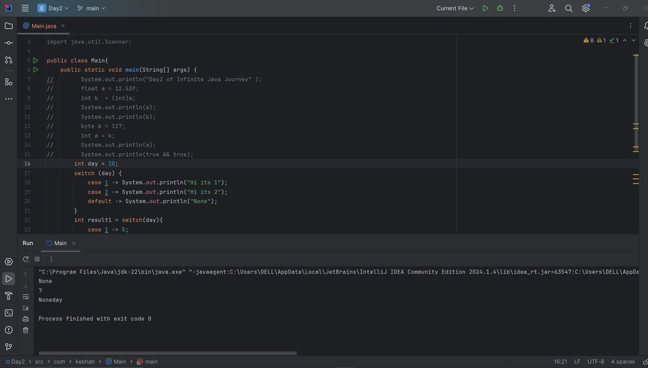Open Code With Me add-user icon
Viewport: 648px width, 368px height.
(551, 8)
